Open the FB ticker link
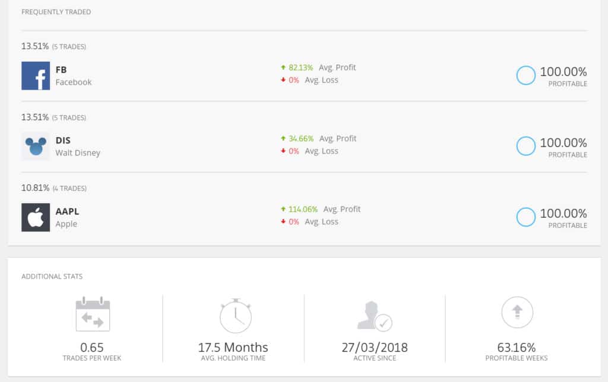 (61, 70)
